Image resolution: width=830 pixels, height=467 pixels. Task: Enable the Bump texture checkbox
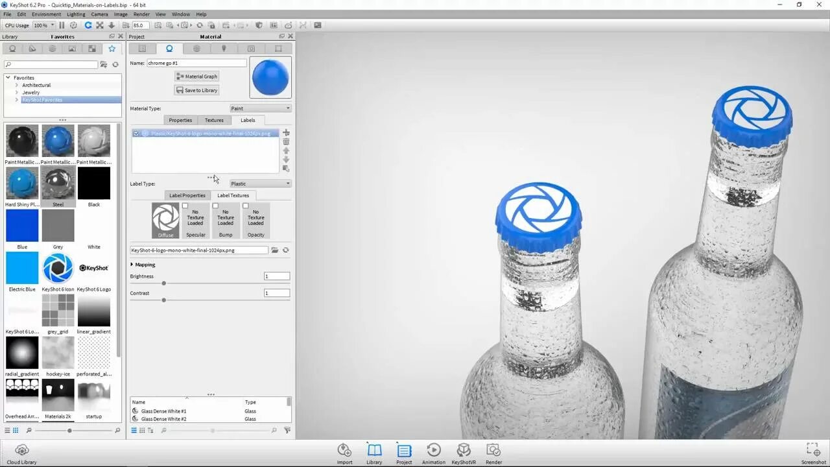215,206
